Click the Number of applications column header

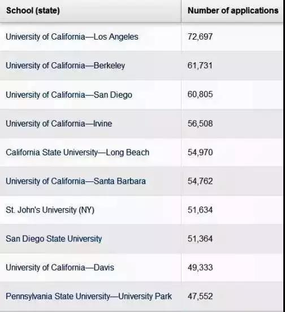tap(233, 11)
